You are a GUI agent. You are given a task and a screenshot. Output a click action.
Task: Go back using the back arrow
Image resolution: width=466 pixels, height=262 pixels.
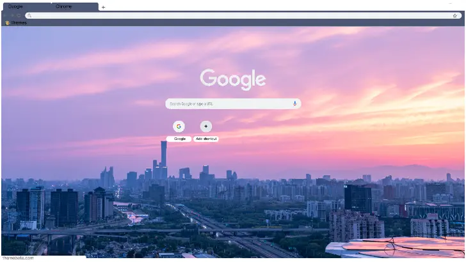click(6, 15)
